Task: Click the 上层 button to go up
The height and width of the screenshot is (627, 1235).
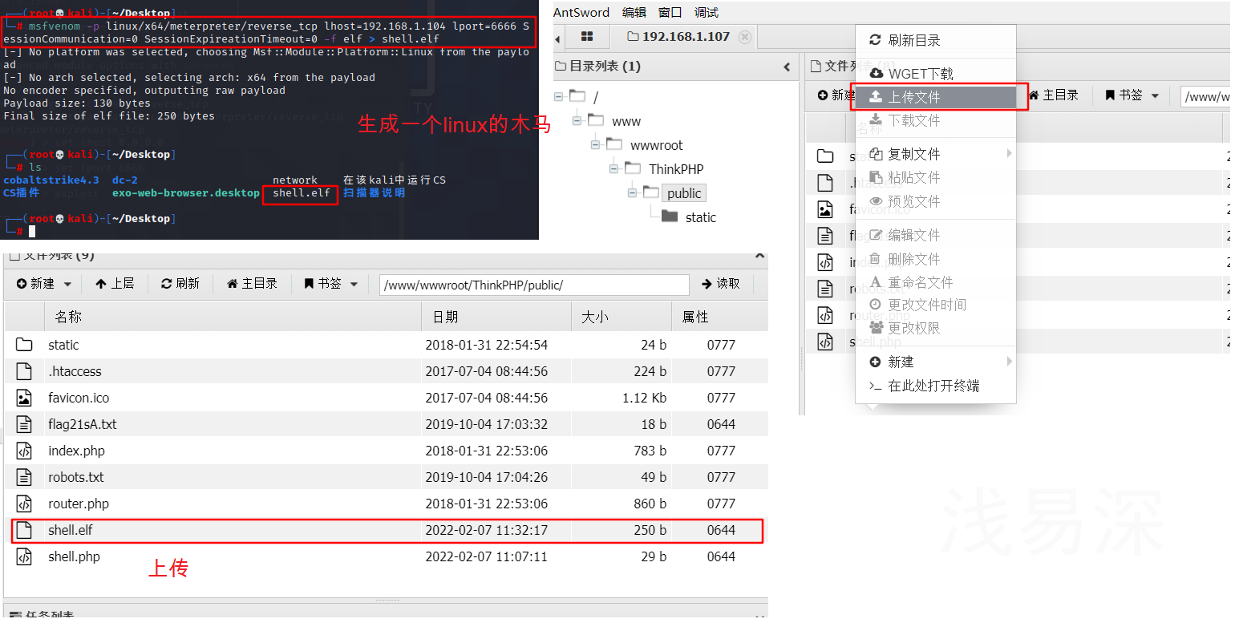Action: pyautogui.click(x=115, y=284)
